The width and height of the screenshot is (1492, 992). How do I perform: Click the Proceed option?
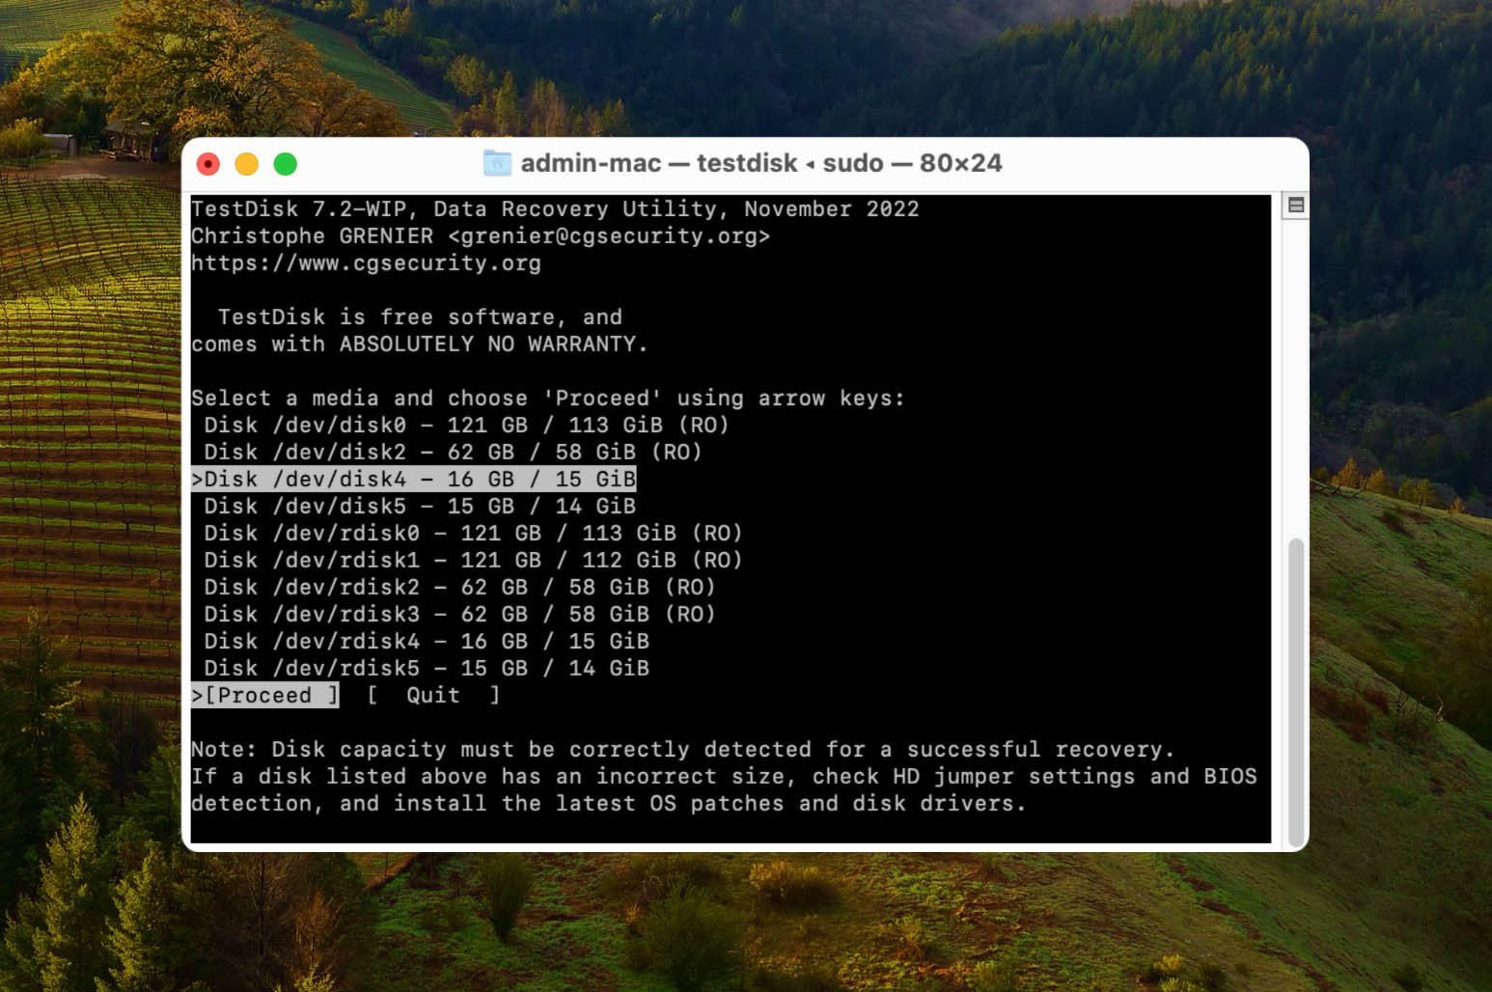[x=267, y=695]
